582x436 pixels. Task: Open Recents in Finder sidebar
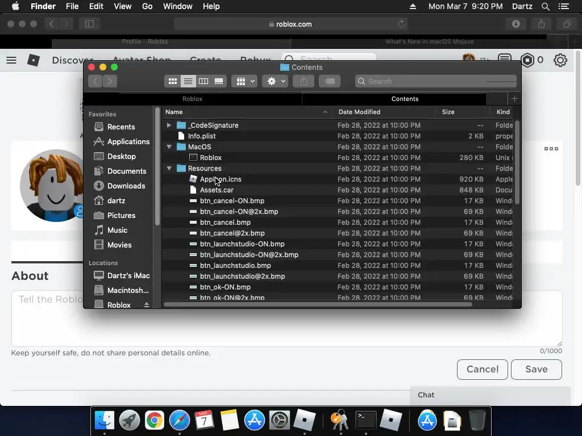121,127
